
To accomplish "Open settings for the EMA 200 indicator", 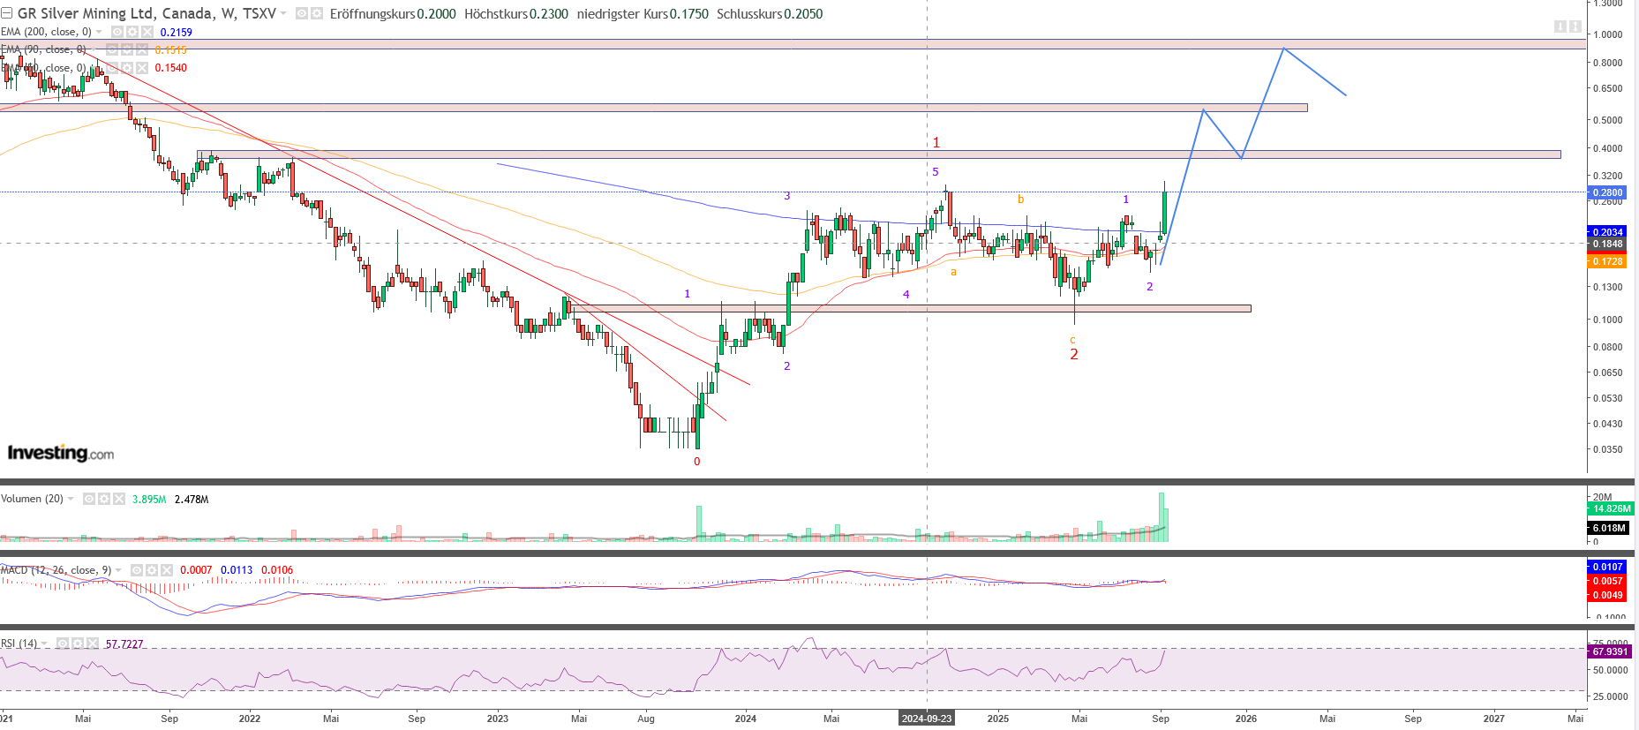I will pyautogui.click(x=132, y=32).
